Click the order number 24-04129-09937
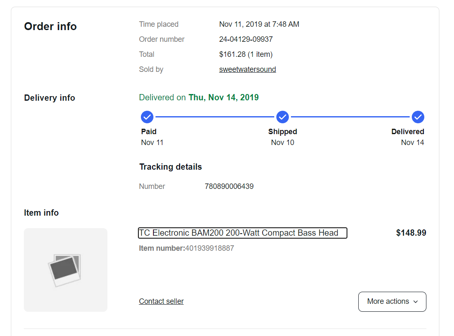The width and height of the screenshot is (454, 336). pos(246,39)
